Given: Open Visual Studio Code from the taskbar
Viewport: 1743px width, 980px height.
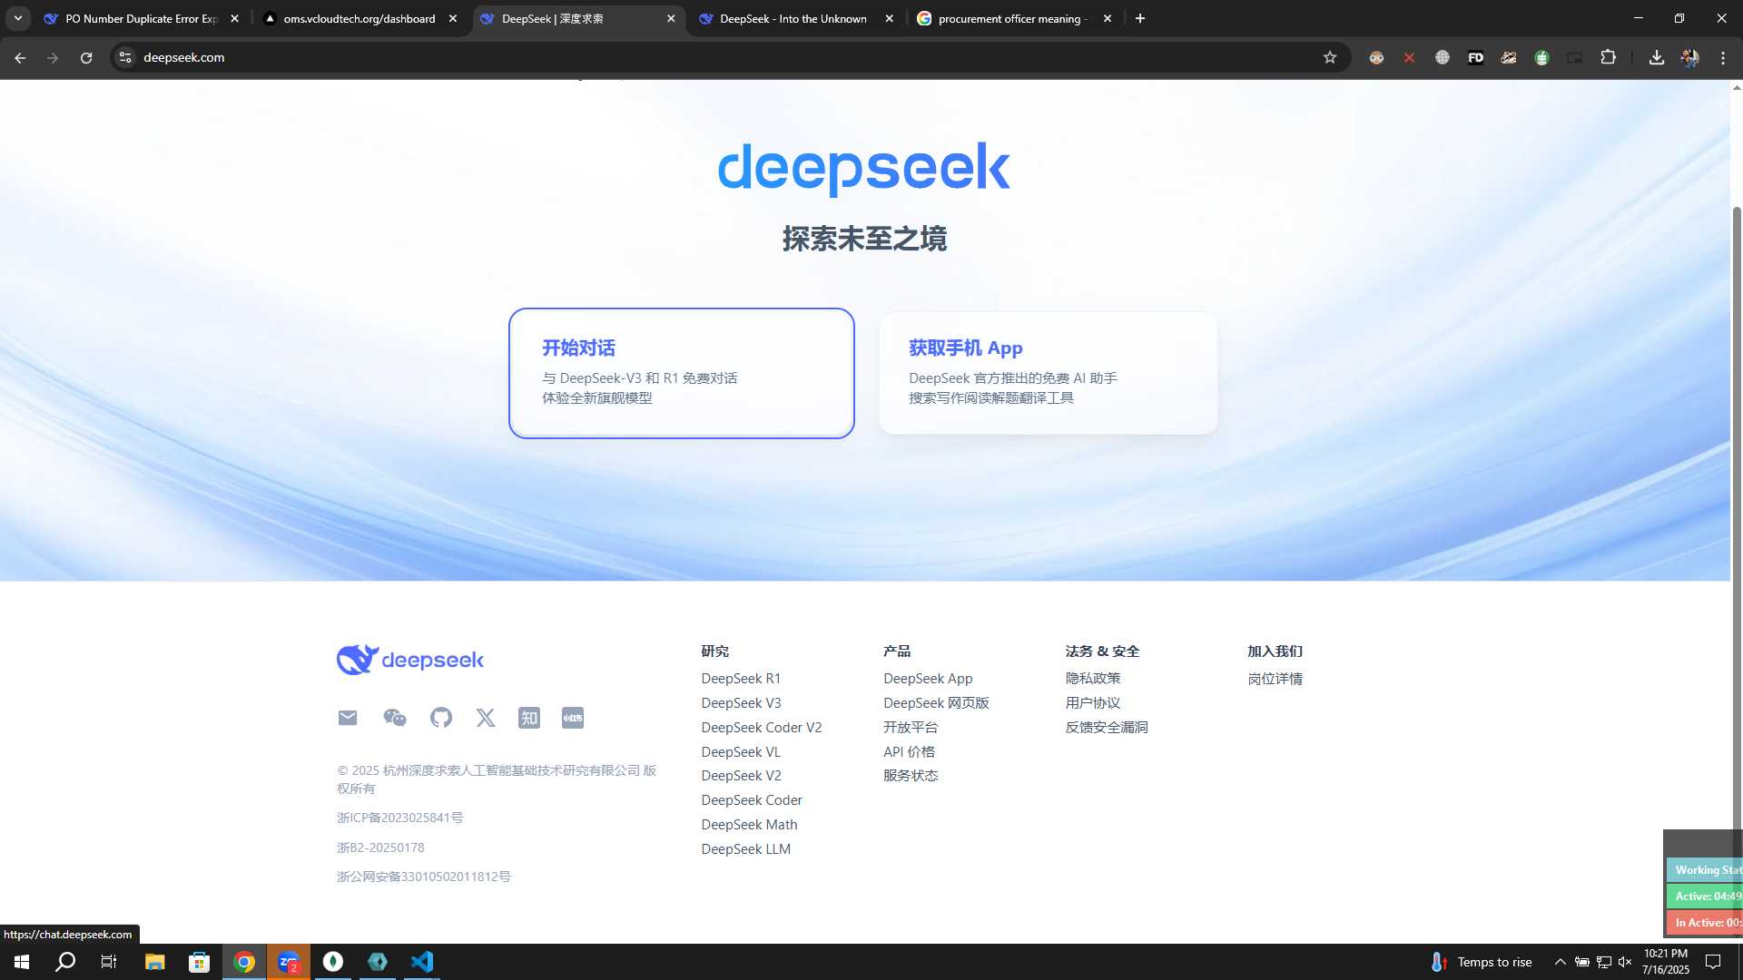Looking at the screenshot, I should (x=422, y=962).
